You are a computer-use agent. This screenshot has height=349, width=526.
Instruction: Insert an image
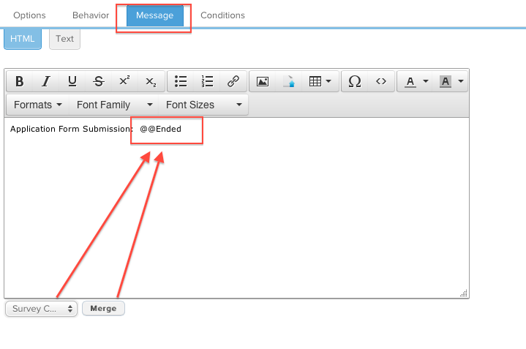click(263, 81)
